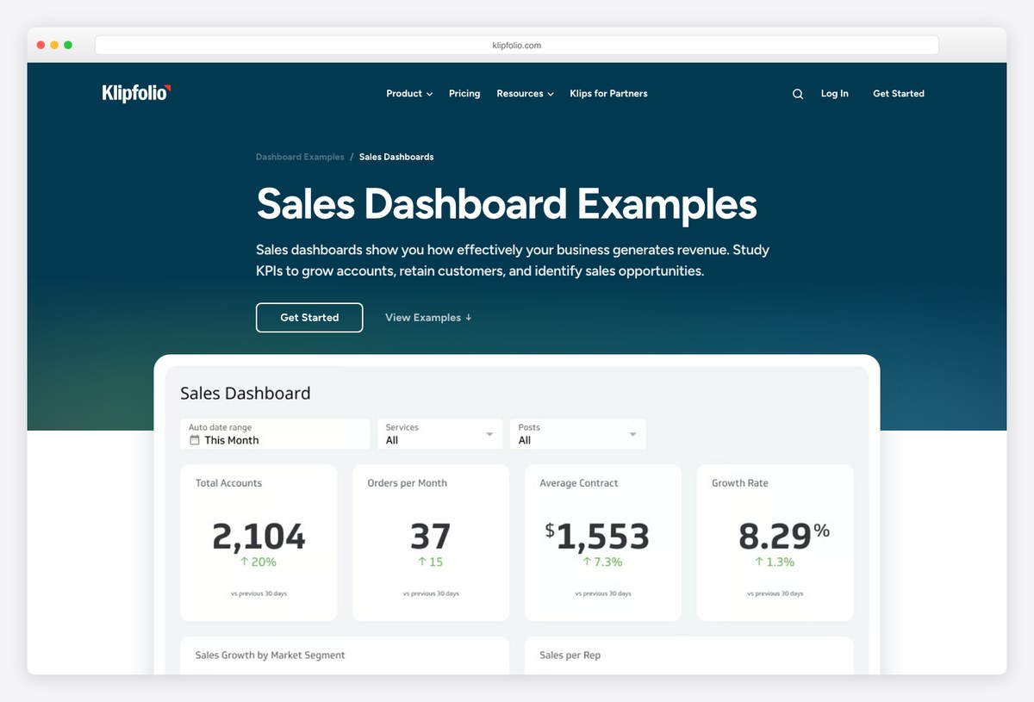Go to Dashboard Examples breadcrumb
The width and height of the screenshot is (1034, 702).
300,157
